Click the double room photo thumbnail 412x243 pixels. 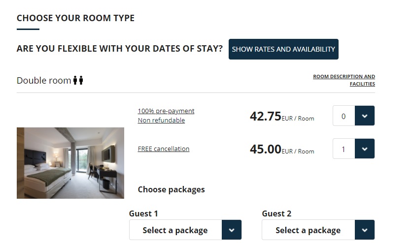pyautogui.click(x=70, y=163)
